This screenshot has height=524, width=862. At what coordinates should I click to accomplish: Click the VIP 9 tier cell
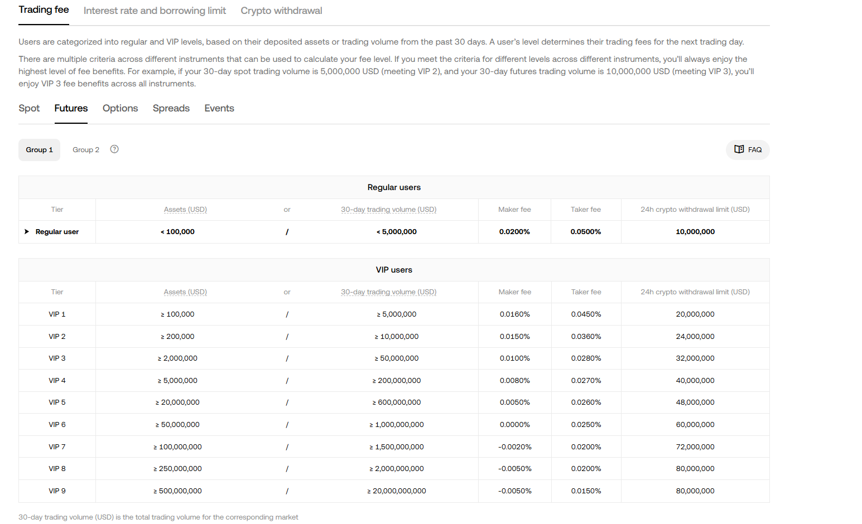coord(57,491)
